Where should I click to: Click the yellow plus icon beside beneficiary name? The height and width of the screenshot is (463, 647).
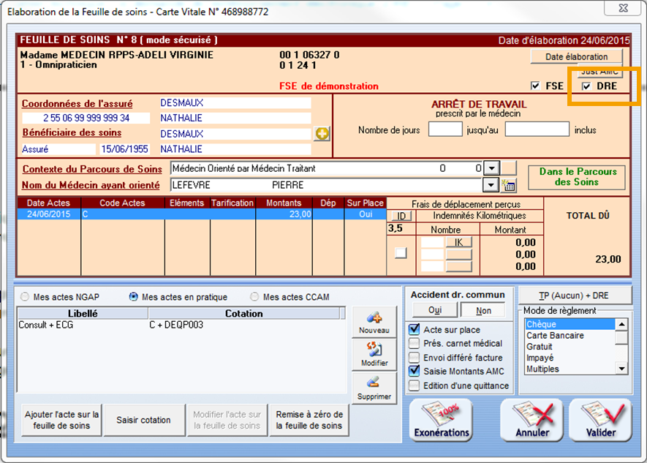322,134
